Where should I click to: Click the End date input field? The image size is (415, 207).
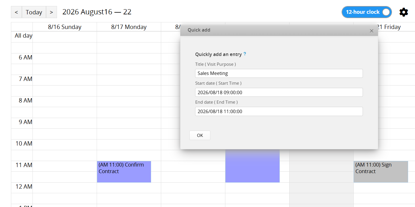[x=279, y=111]
